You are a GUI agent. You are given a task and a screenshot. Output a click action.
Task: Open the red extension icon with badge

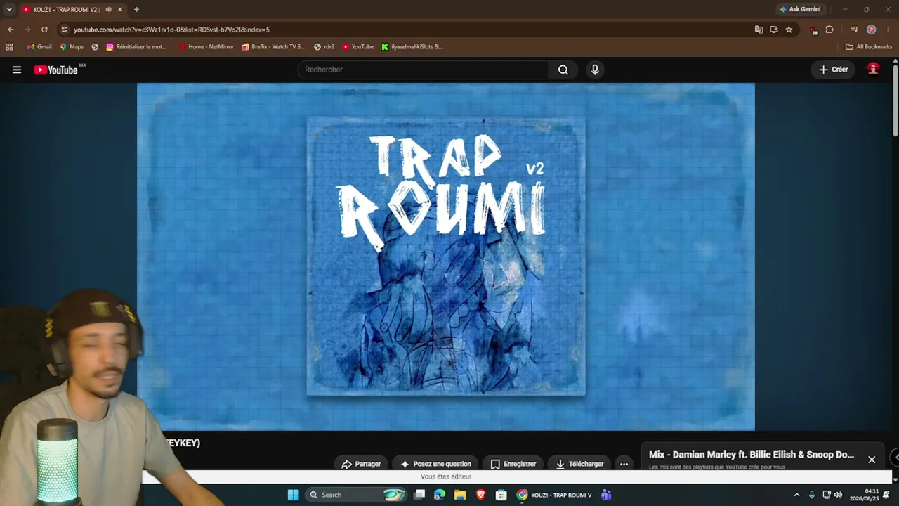813,30
